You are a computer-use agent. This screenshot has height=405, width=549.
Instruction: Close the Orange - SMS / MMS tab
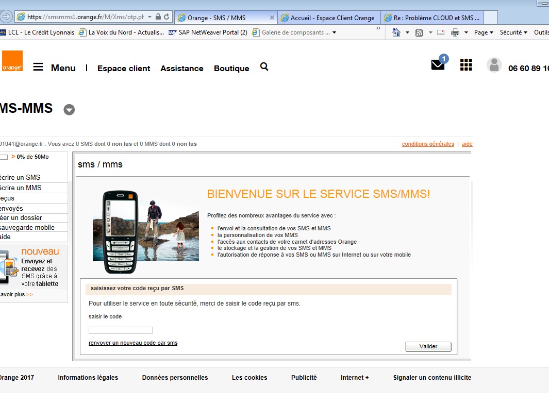coord(272,18)
